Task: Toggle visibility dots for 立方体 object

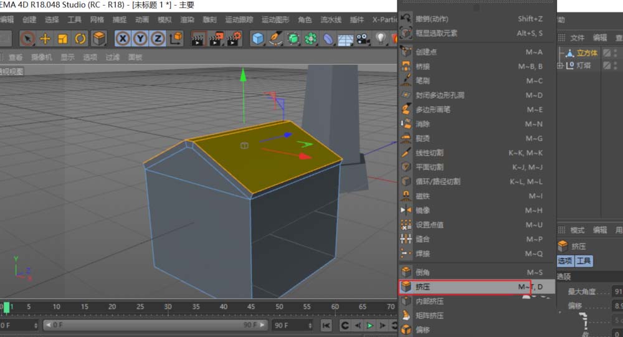Action: tap(616, 52)
